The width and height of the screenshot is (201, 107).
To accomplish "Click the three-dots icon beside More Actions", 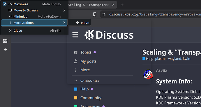I will point(10,23).
